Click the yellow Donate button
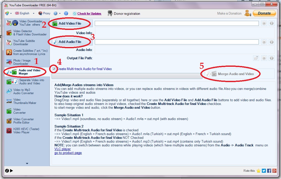 click(264, 13)
